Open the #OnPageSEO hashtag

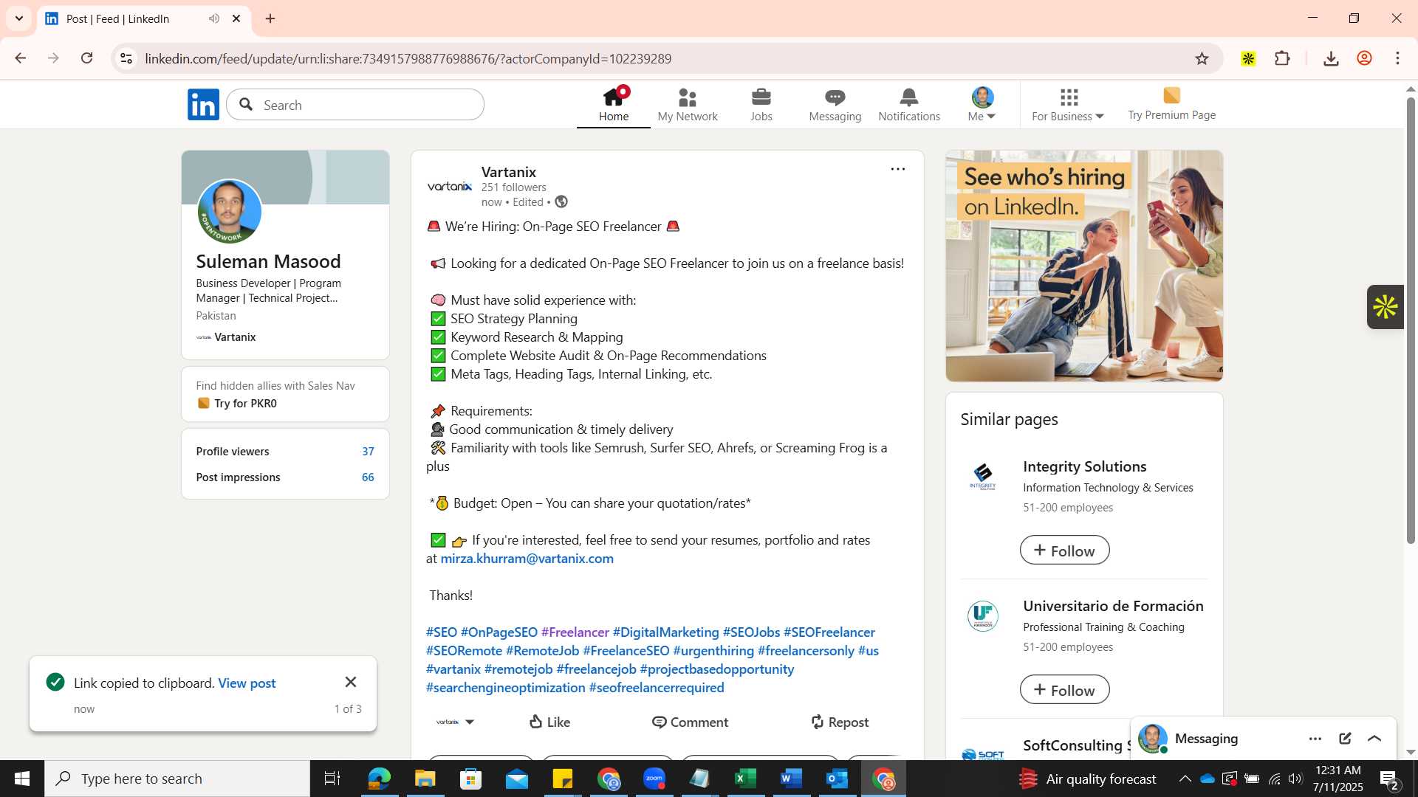(499, 632)
